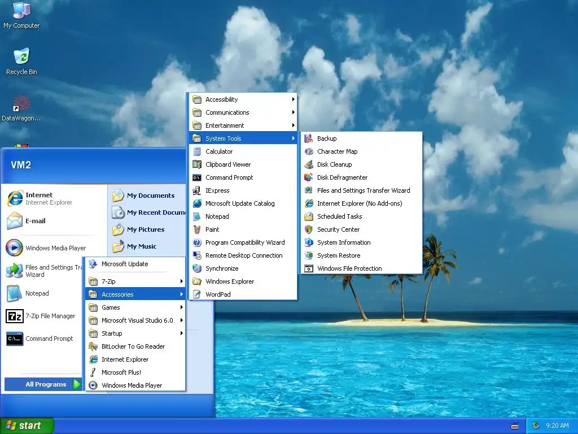Open Internet Explorer from All Programs list
578x434 pixels.
[x=135, y=359]
